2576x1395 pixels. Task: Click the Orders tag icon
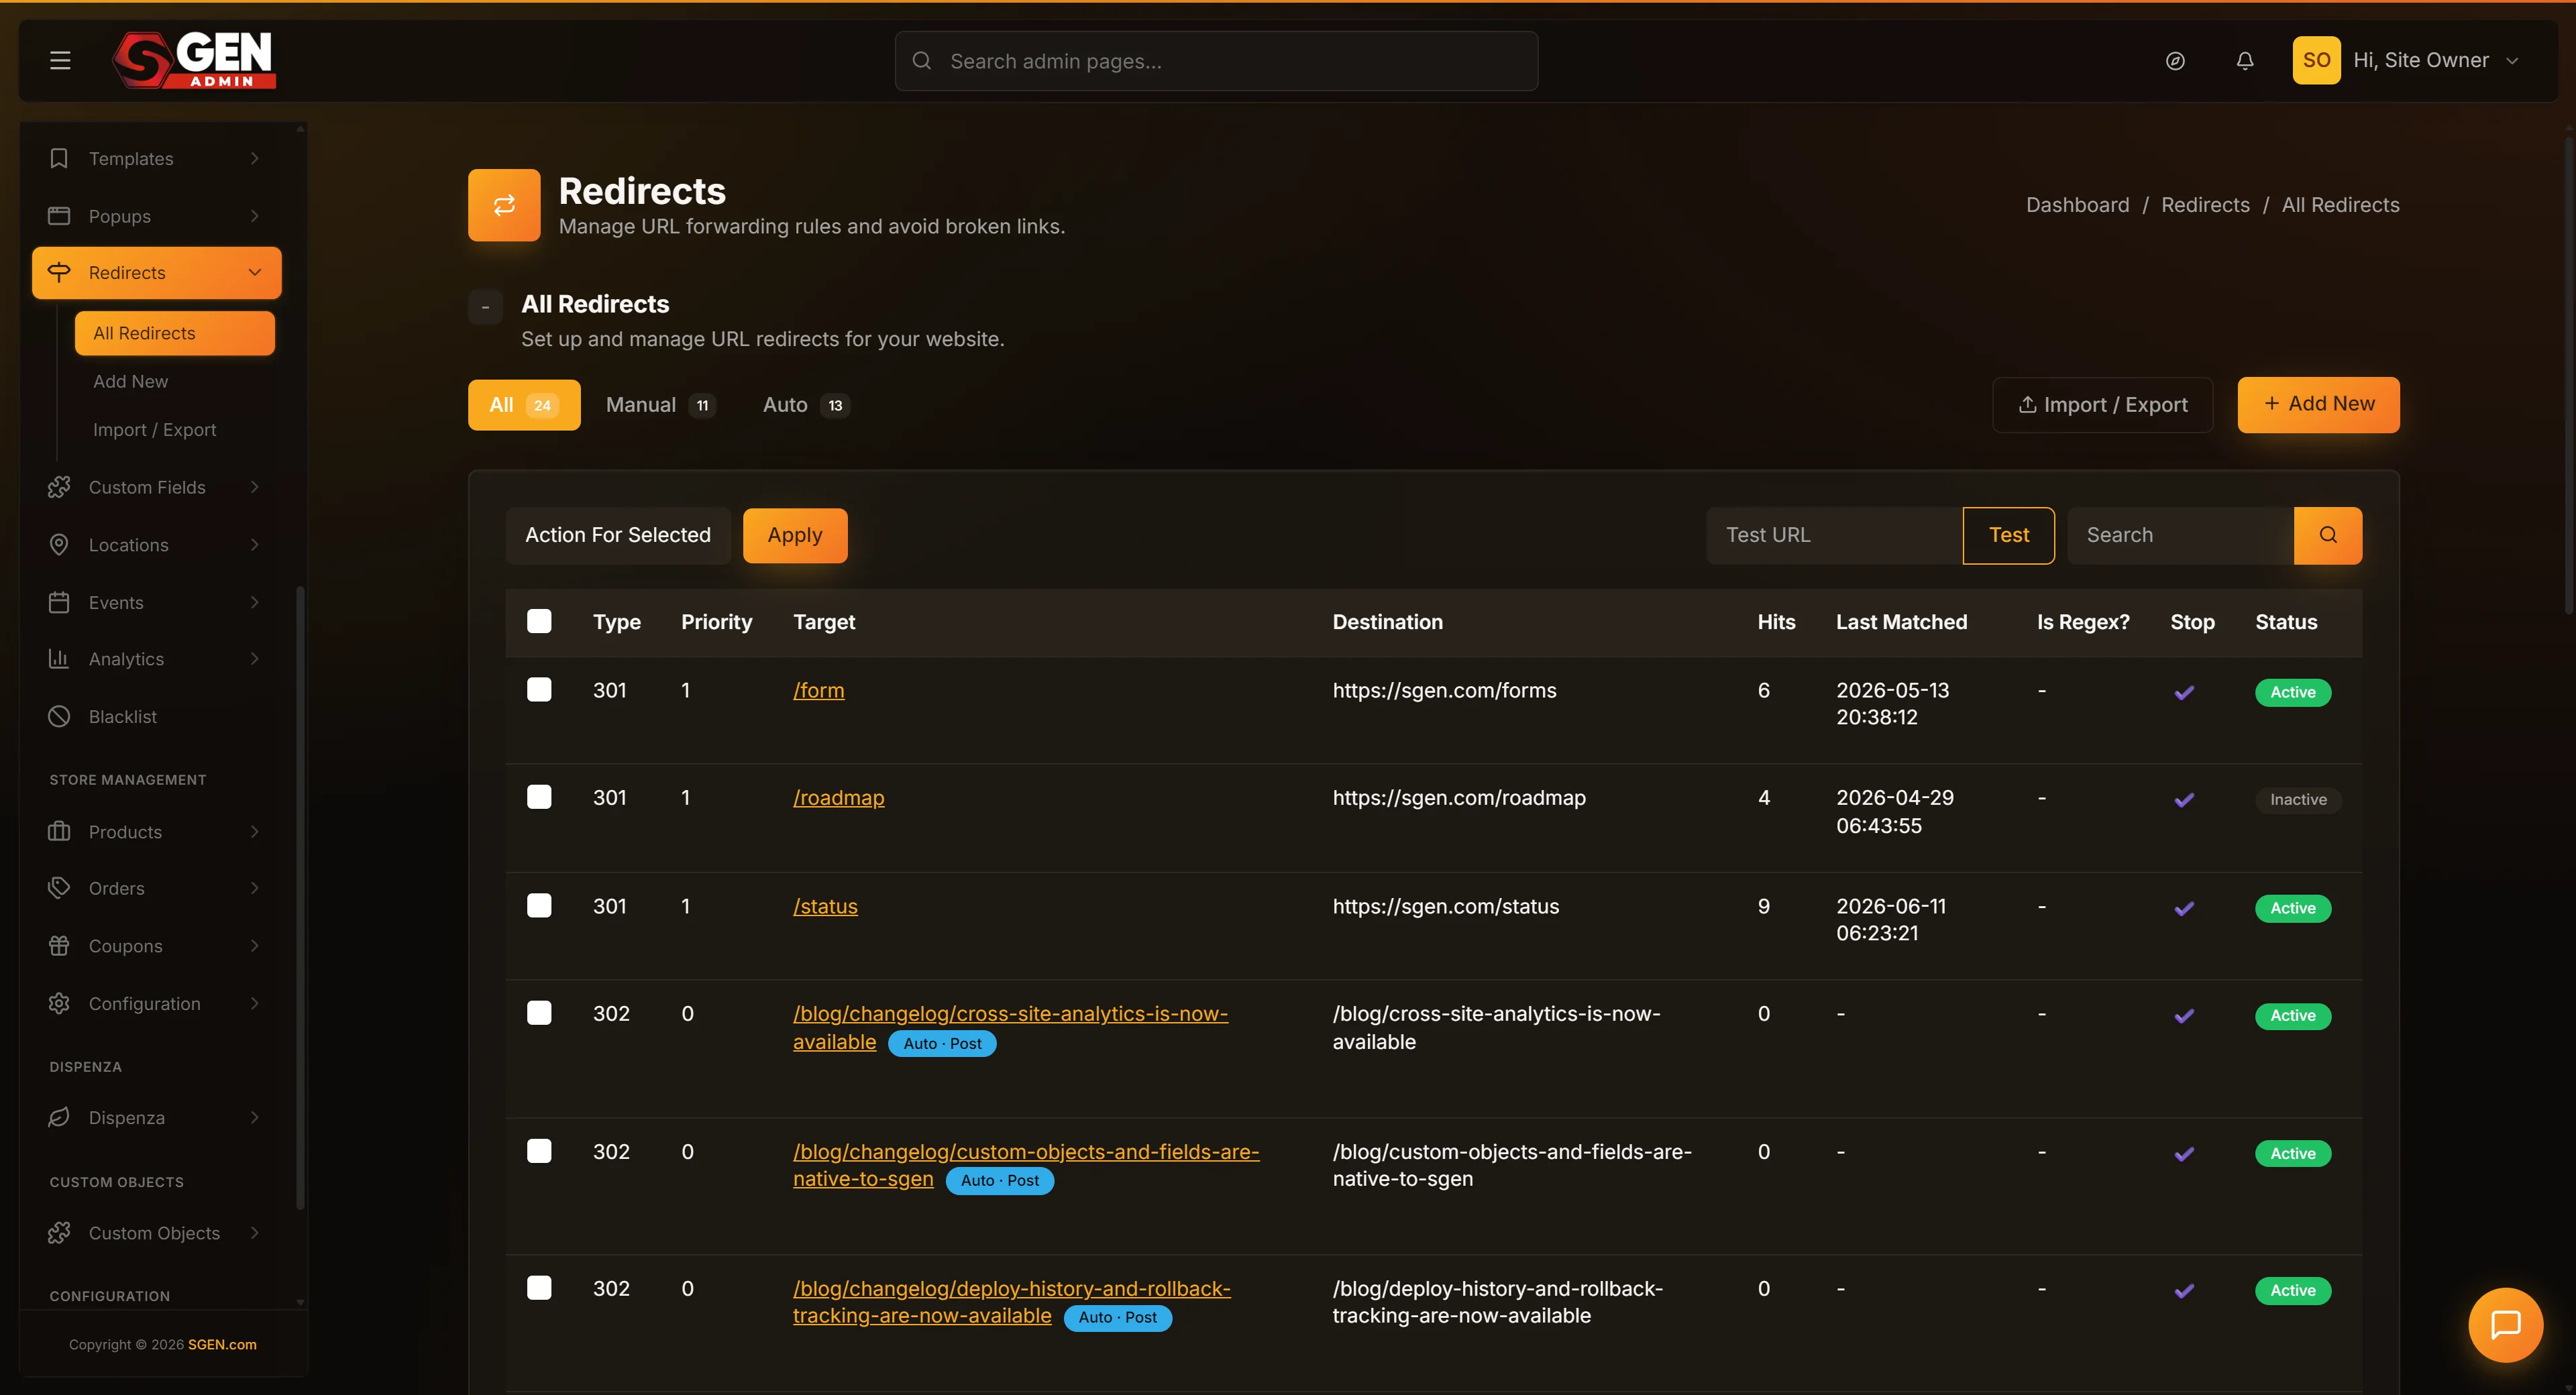[x=59, y=888]
